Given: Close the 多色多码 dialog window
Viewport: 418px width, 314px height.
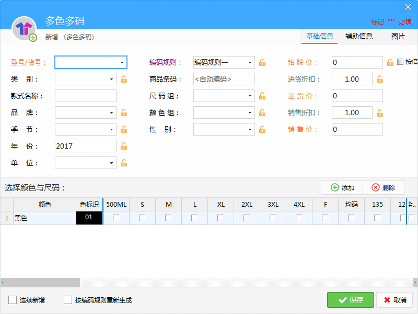Looking at the screenshot, I should [408, 7].
